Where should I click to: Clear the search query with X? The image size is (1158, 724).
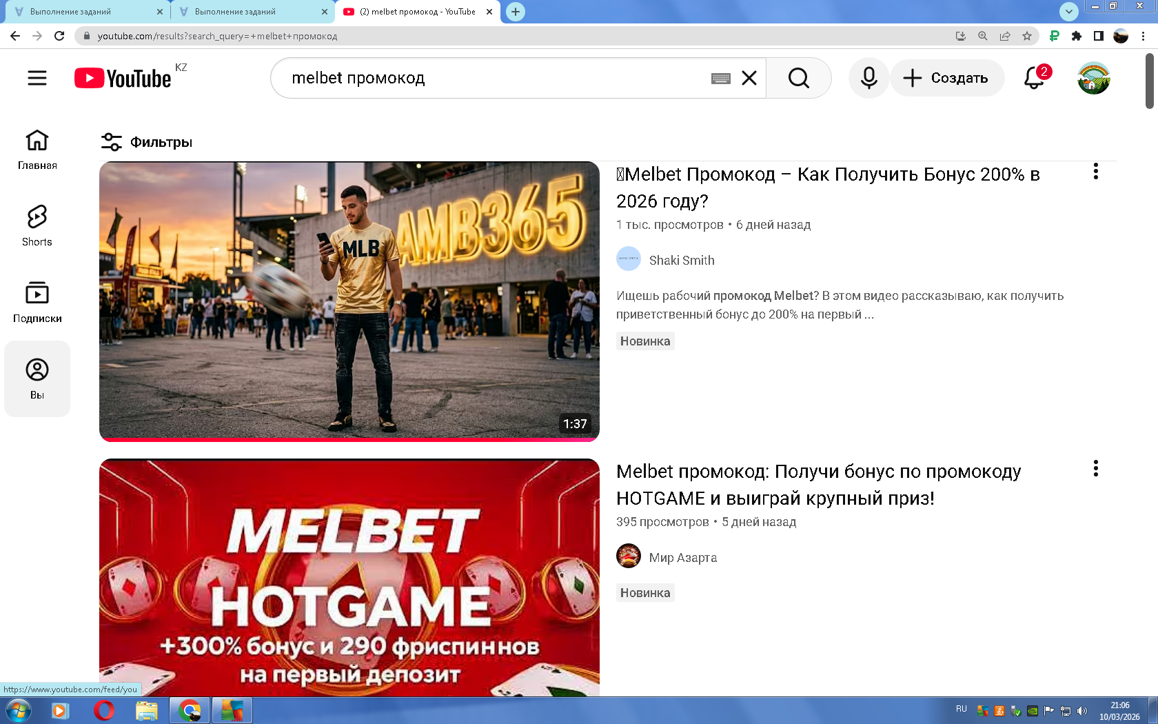coord(749,78)
